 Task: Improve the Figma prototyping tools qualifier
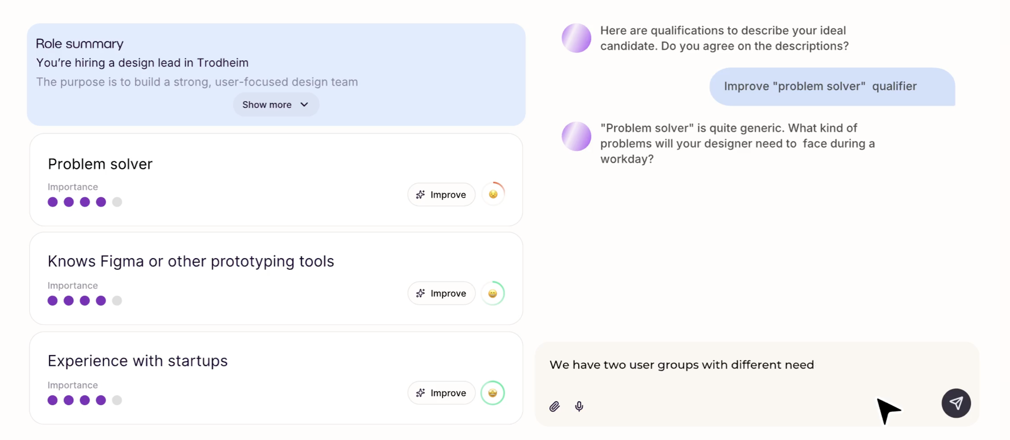pos(441,293)
